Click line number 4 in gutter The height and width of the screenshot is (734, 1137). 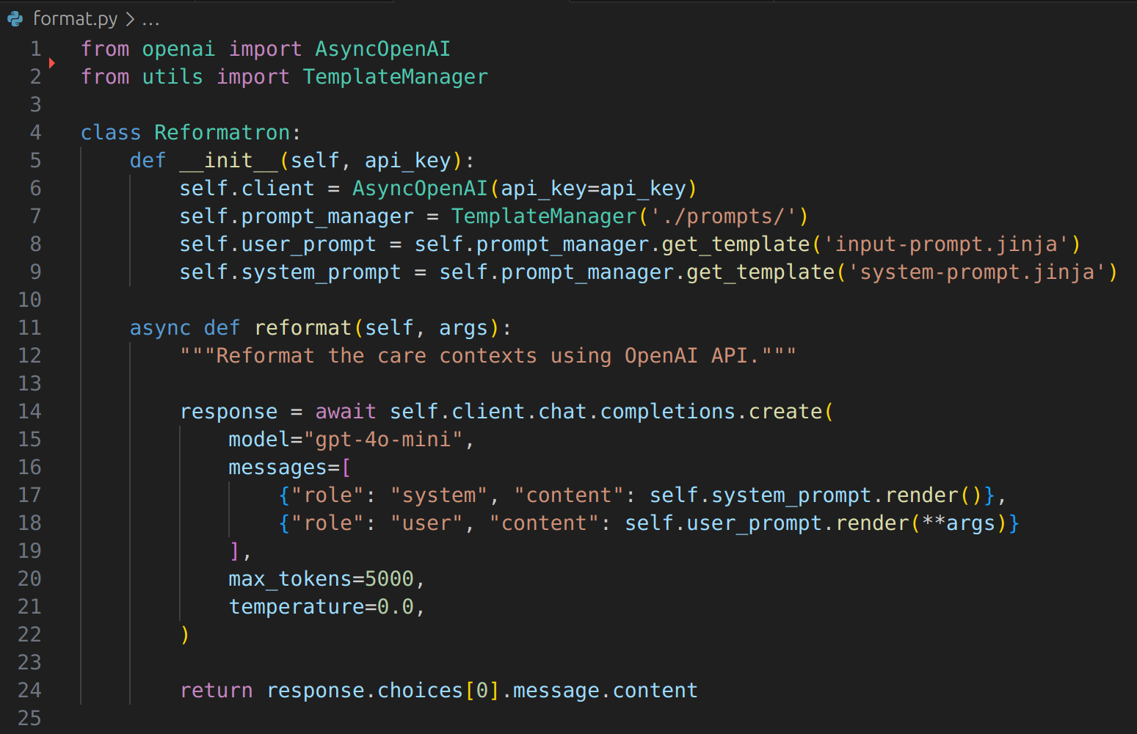click(x=35, y=133)
